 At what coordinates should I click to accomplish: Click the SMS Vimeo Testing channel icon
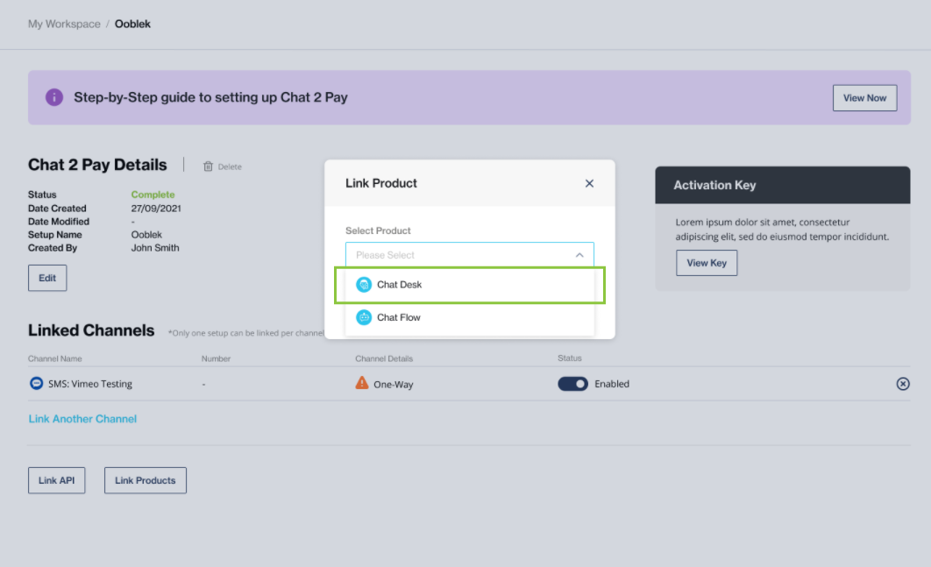[x=36, y=384]
